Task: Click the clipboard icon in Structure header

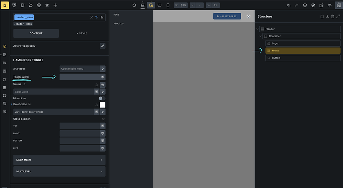Action: (x=322, y=16)
